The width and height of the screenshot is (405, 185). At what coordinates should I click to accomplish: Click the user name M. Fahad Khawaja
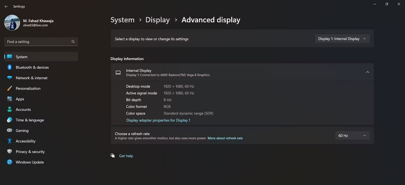tap(38, 21)
